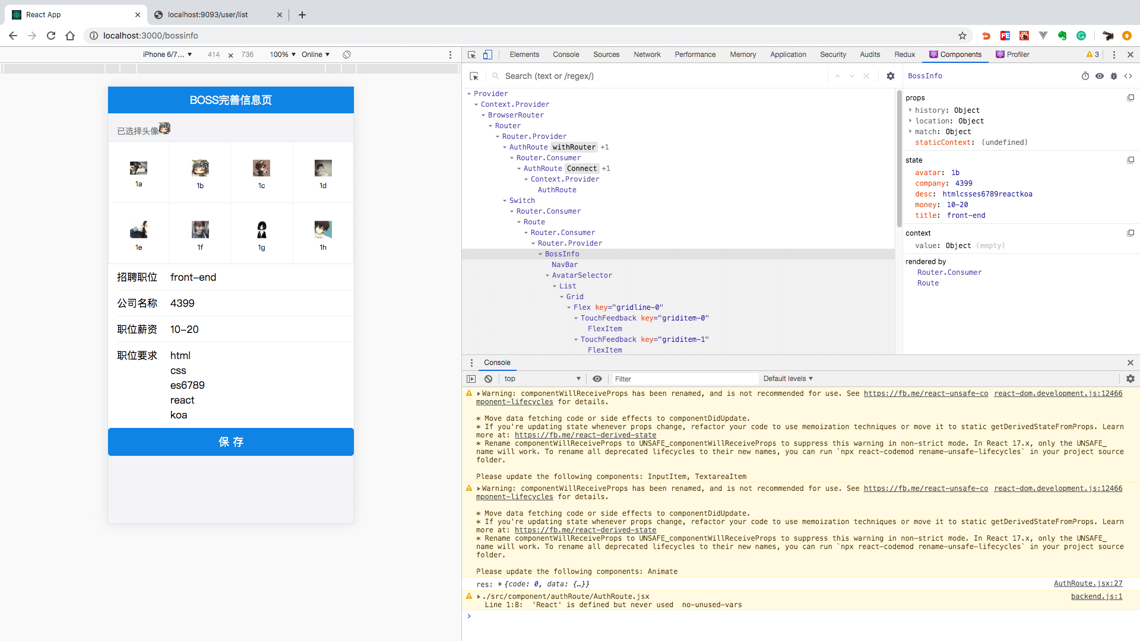This screenshot has width=1140, height=641.
Task: Click the rotate device icon
Action: 347,55
